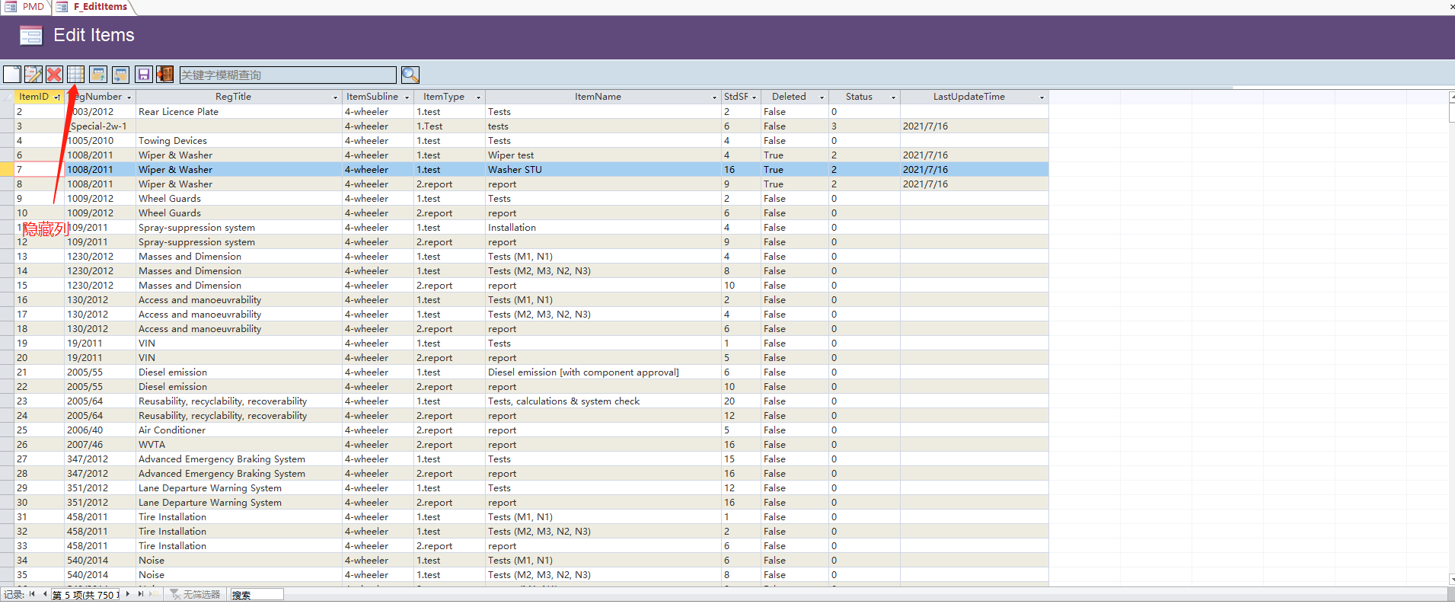The height and width of the screenshot is (604, 1455).
Task: Click the folder icon with green arrow
Action: click(98, 75)
